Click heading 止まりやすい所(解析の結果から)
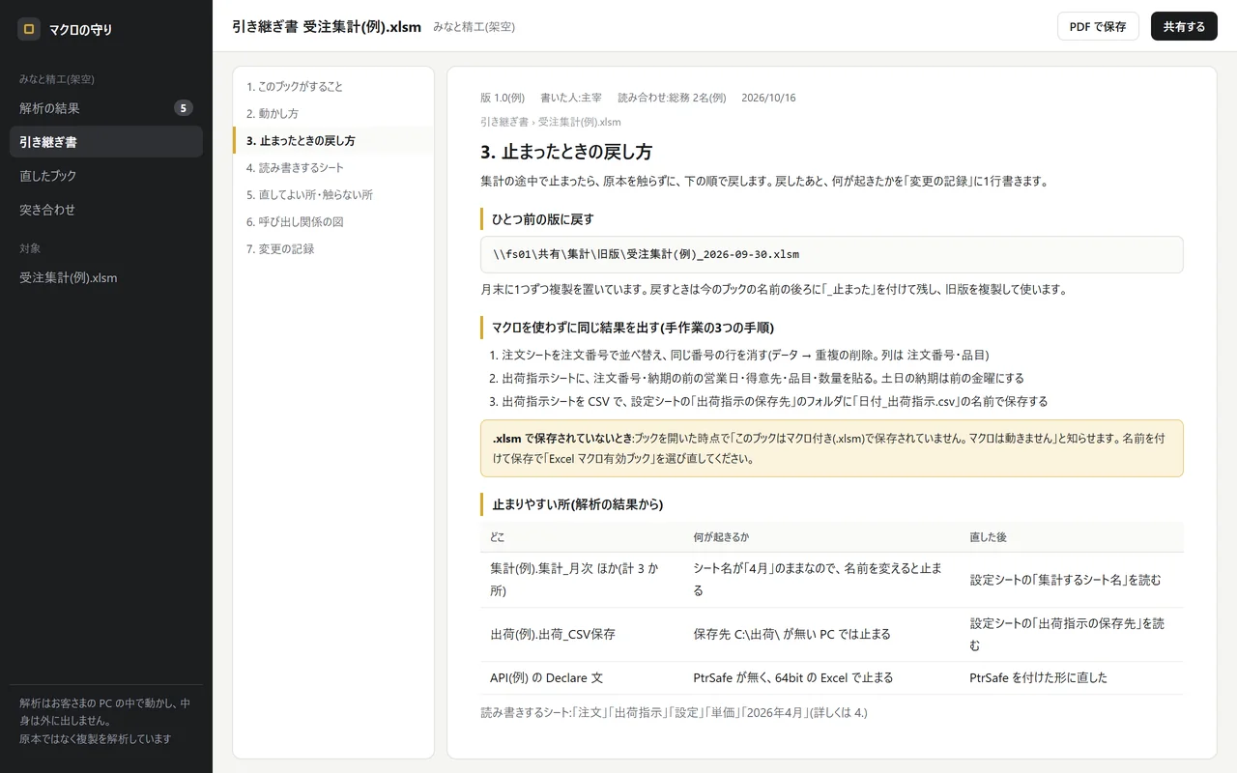 pos(577,504)
